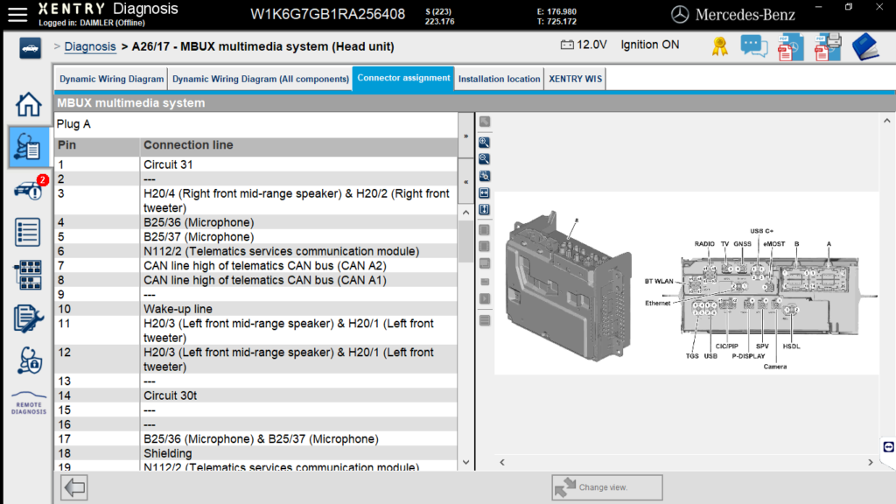
Task: Open Remote Diagnosis in sidebar
Action: [x=28, y=403]
